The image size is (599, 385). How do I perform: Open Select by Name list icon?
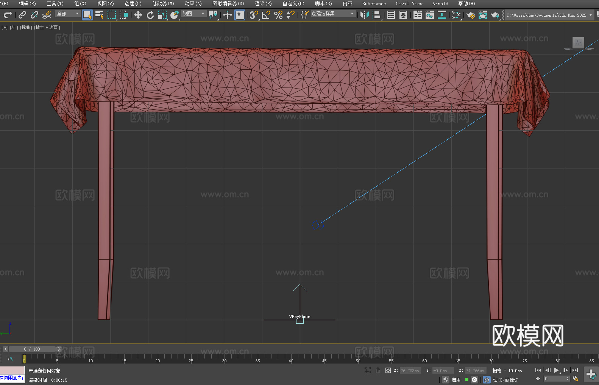coord(100,15)
